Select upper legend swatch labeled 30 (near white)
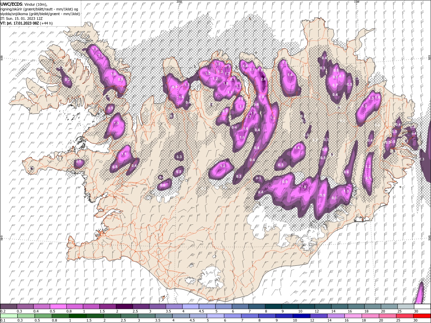 (422, 307)
